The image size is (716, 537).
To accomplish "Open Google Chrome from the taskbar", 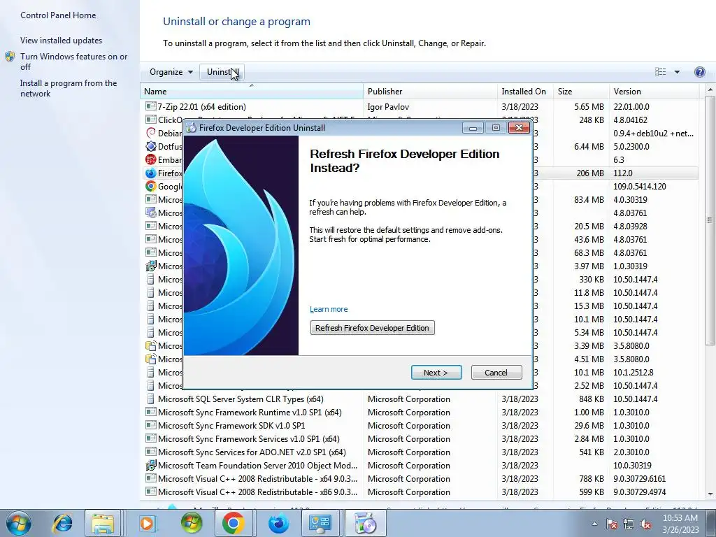I will pyautogui.click(x=233, y=523).
